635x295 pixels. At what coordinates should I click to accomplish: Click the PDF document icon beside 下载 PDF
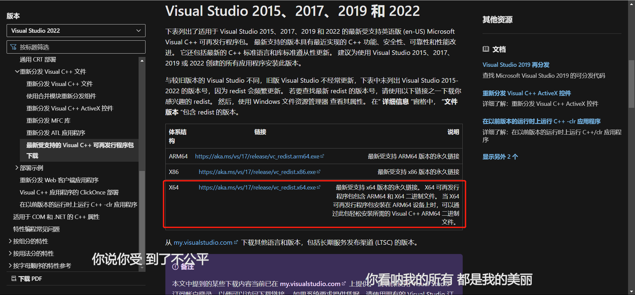(x=14, y=278)
